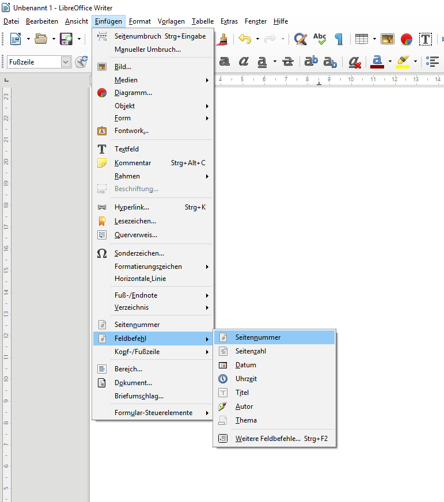Click the Update Style icon beside paragraph style
Image resolution: width=444 pixels, height=502 pixels.
coord(81,62)
